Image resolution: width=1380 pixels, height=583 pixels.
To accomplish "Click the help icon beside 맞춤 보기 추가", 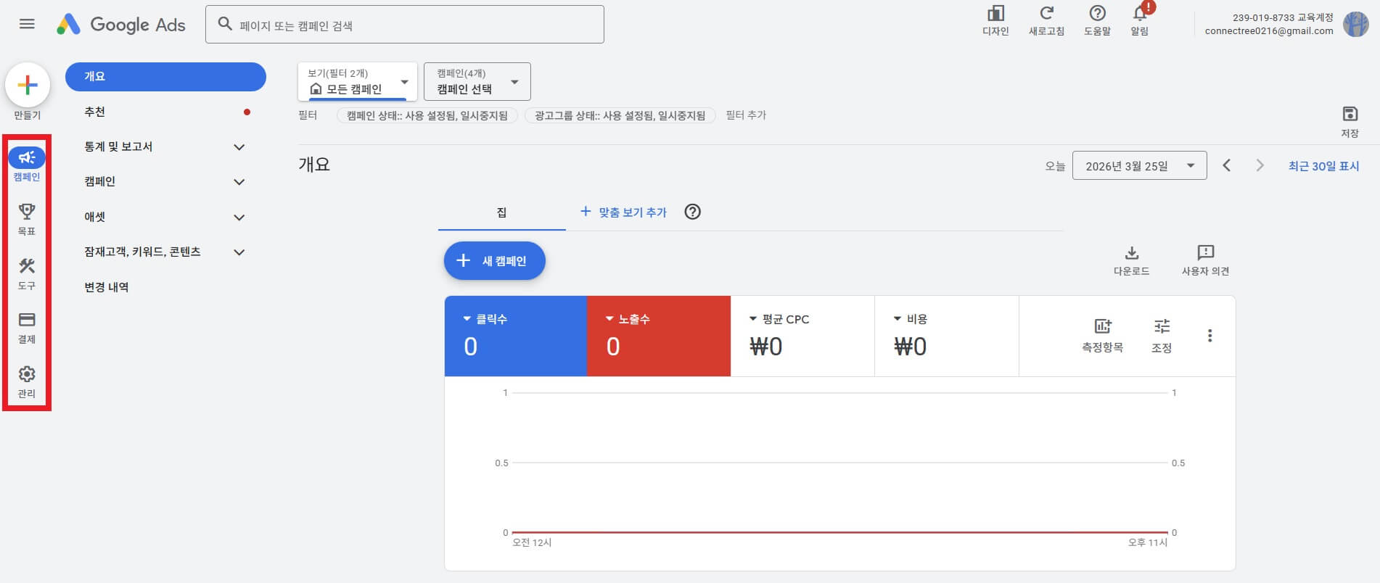I will click(x=693, y=212).
